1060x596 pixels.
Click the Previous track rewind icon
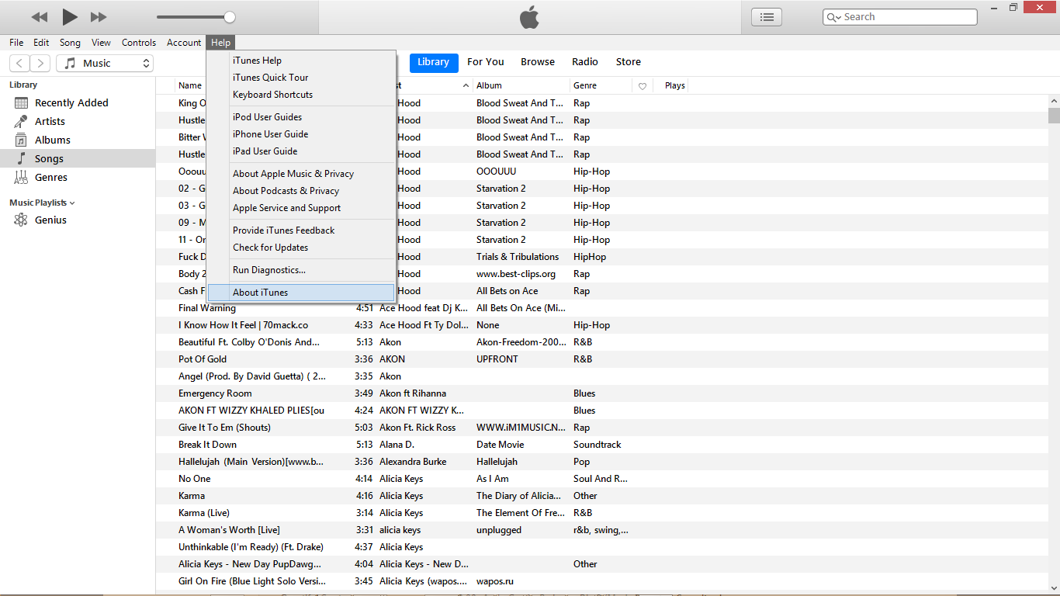40,17
